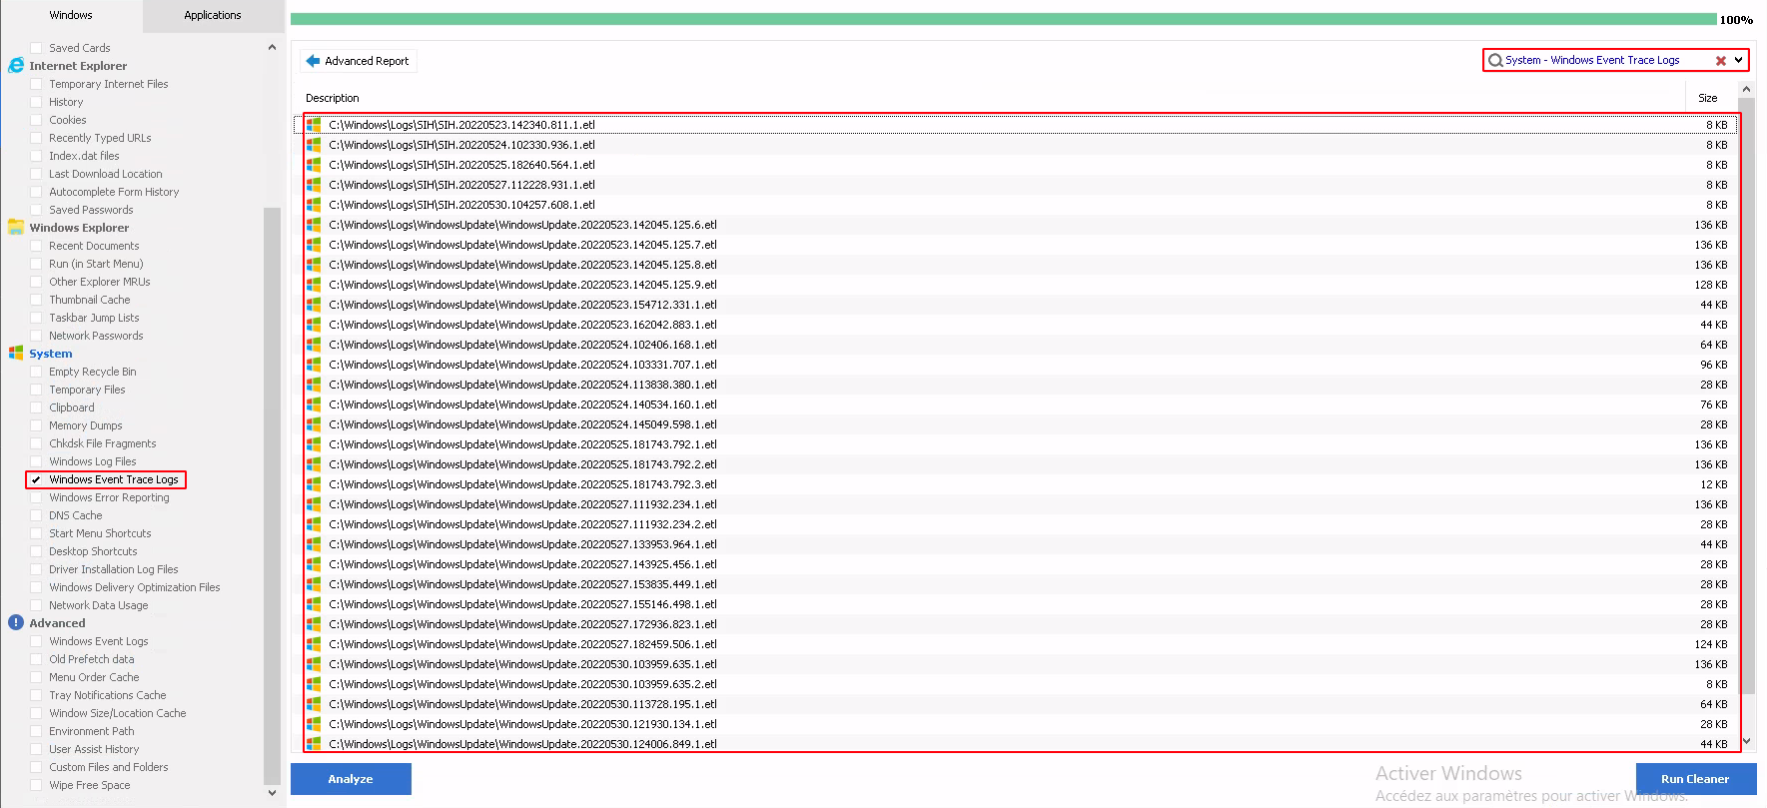Click the results list scroll up arrow

1747,89
